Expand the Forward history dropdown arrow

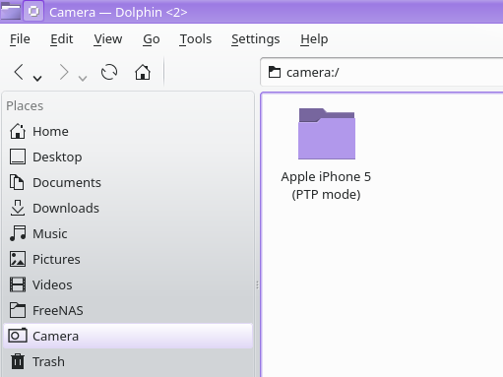coord(83,78)
